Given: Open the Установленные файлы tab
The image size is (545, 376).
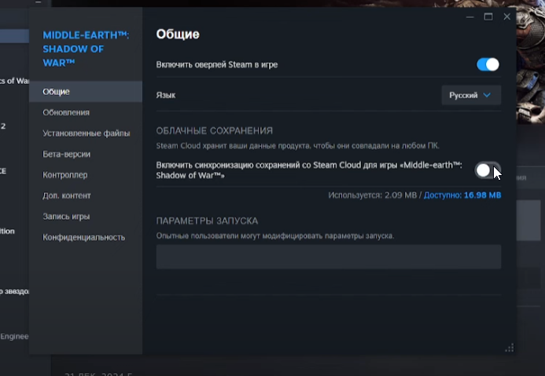Looking at the screenshot, I should click(x=86, y=133).
